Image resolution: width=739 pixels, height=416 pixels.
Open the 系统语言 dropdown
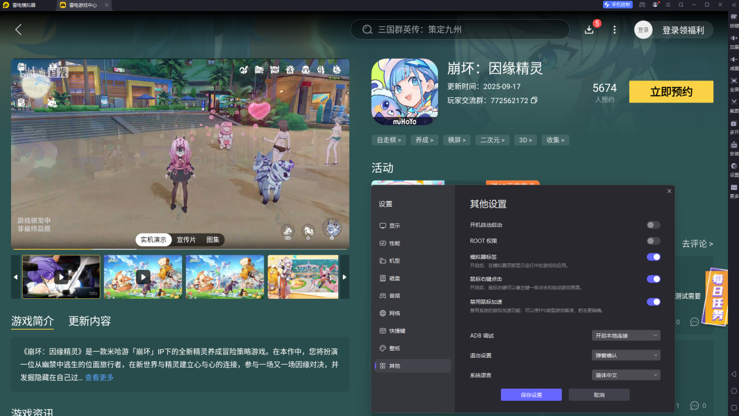pos(626,375)
